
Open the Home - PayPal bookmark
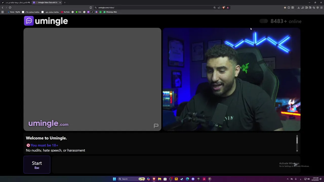pos(14,12)
